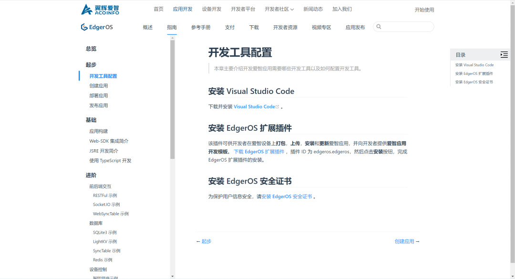The width and height of the screenshot is (515, 279).
Task: Click the 开始使用 link
Action: (424, 10)
